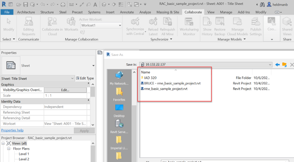Click the Undo arrow icon
Image resolution: width=294 pixels, height=162 pixels.
[x=43, y=4]
